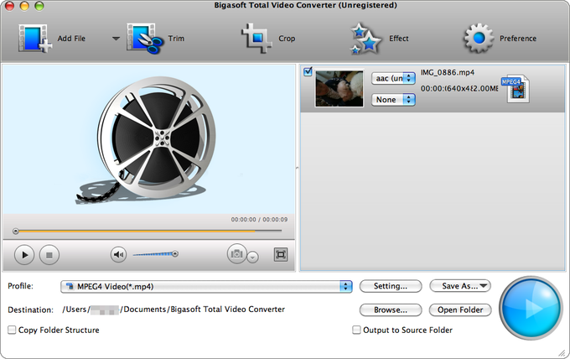Viewport: 570px width, 359px height.
Task: Click the Browse... button
Action: tap(391, 310)
